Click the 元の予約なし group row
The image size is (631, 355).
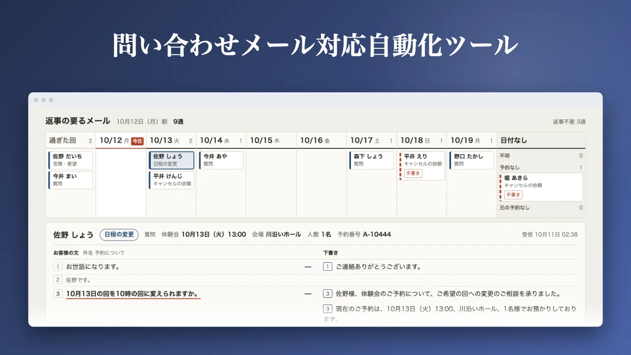541,208
